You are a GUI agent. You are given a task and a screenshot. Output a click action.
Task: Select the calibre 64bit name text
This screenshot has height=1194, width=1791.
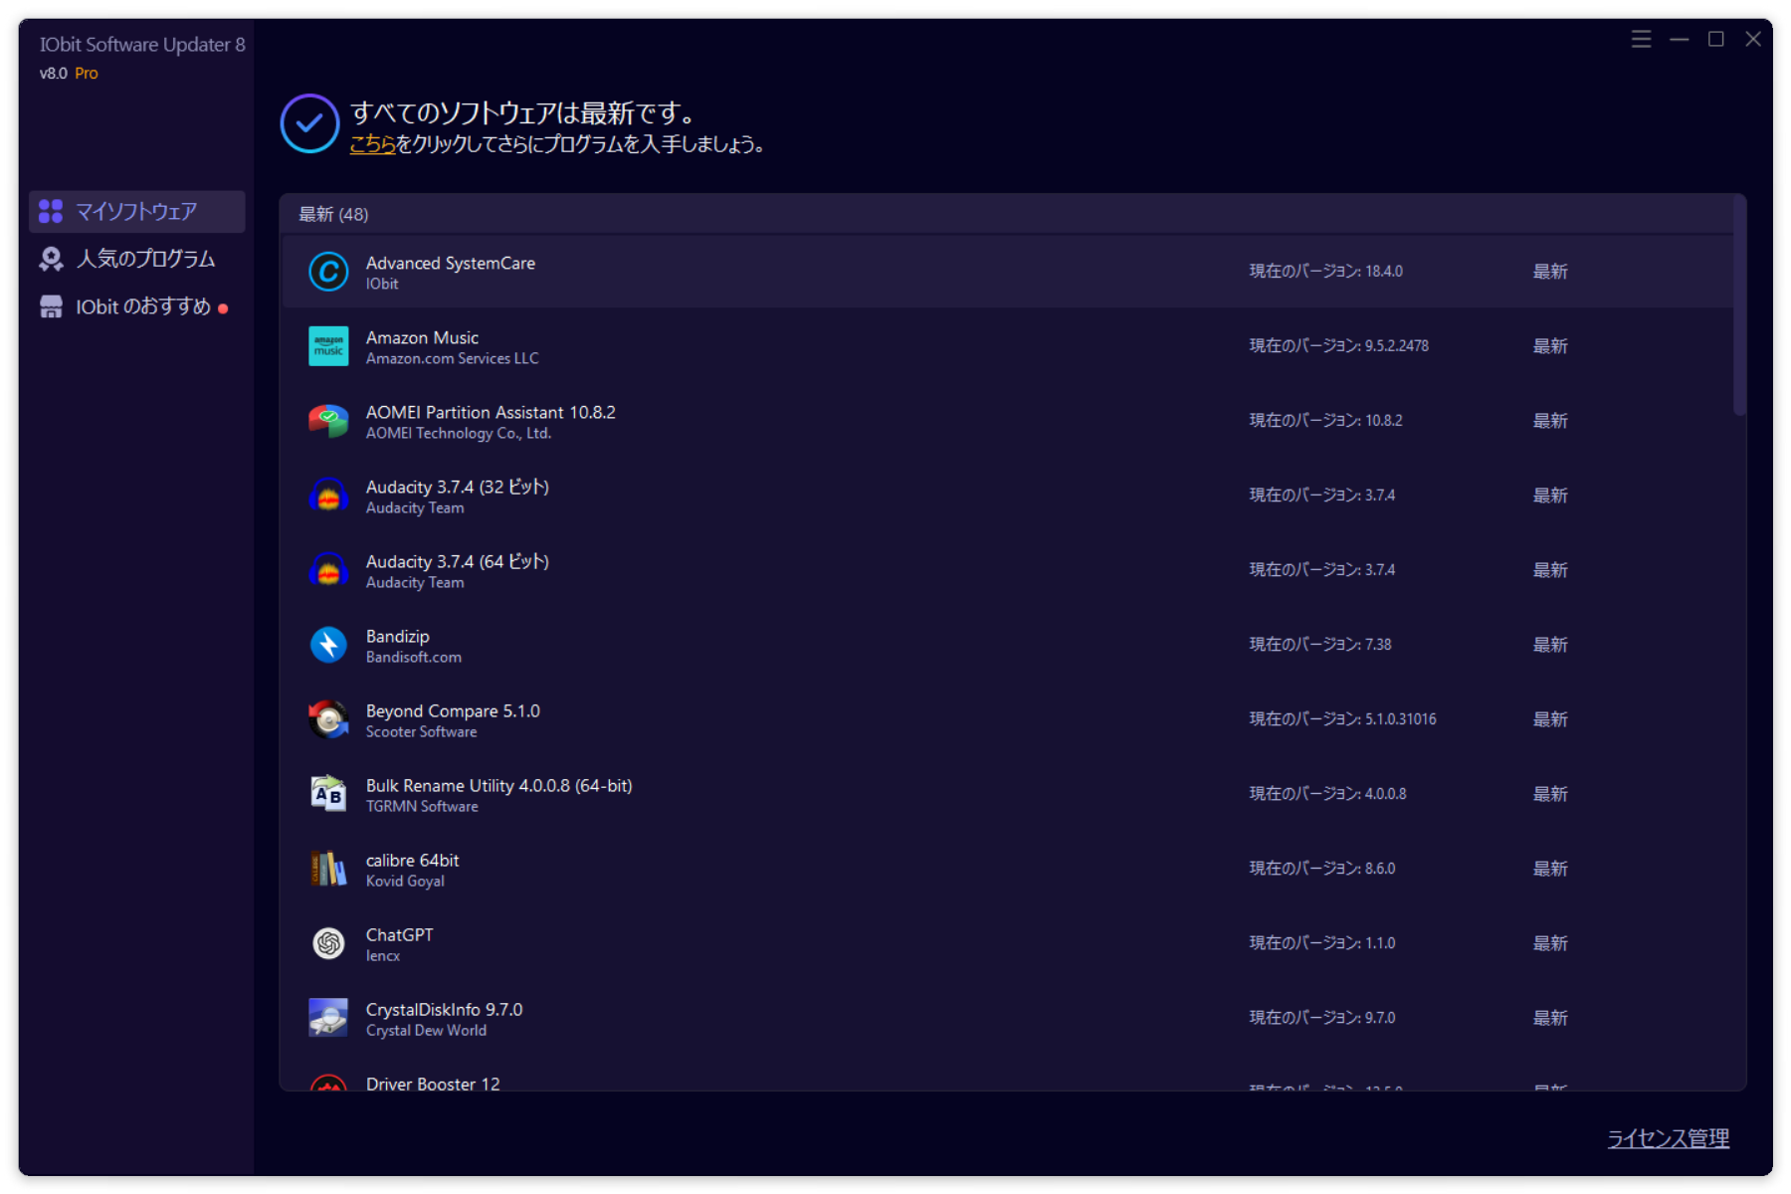(x=413, y=860)
